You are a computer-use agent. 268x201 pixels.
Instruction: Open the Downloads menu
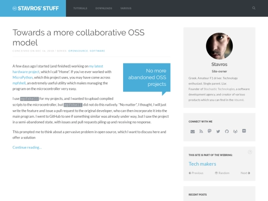pos(104,8)
